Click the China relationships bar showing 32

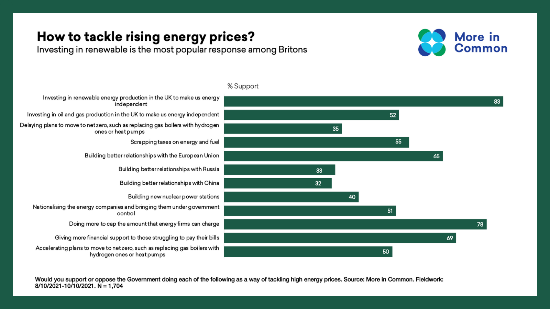[278, 183]
